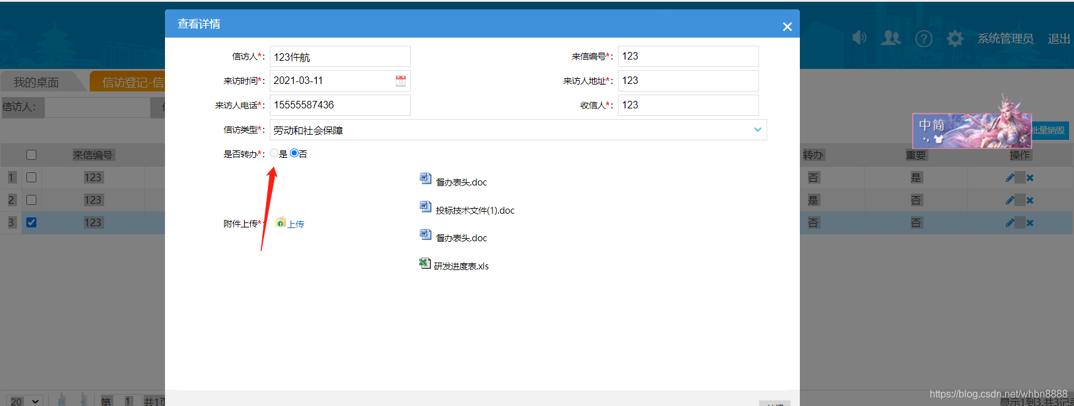Click the 来访人电话 input field
The width and height of the screenshot is (1074, 406).
(x=340, y=105)
